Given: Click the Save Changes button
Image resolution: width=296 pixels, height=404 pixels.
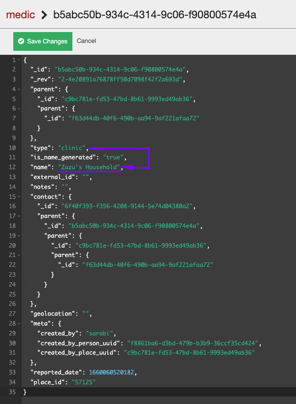Looking at the screenshot, I should [43, 41].
